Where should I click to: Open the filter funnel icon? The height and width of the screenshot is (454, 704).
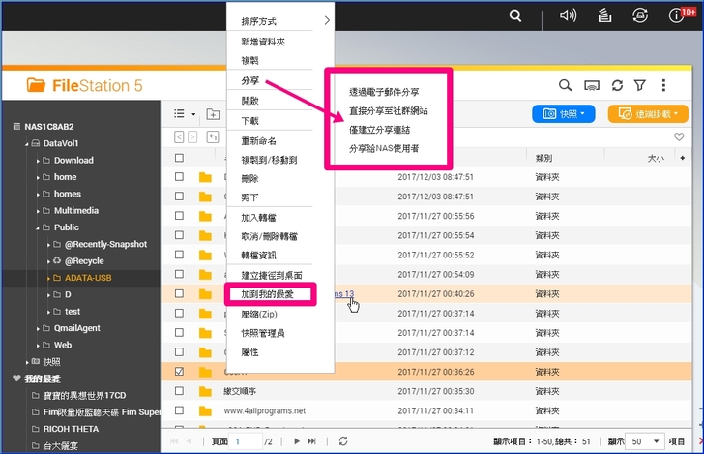639,86
